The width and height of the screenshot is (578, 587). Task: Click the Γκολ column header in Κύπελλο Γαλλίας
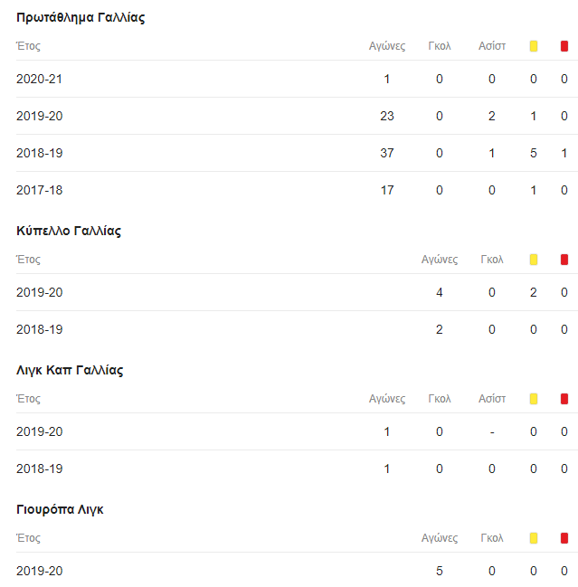click(x=492, y=260)
